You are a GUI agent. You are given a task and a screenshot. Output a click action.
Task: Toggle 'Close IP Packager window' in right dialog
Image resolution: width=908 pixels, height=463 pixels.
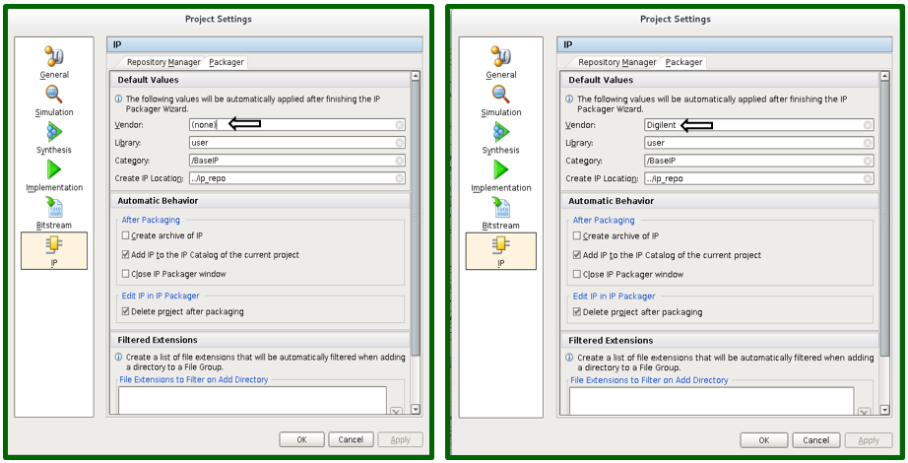point(577,275)
